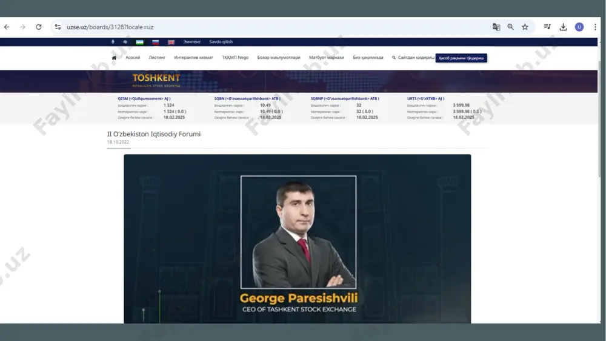Screen dimensions: 606x341
Task: Open the Эмитент link
Action: point(191,42)
